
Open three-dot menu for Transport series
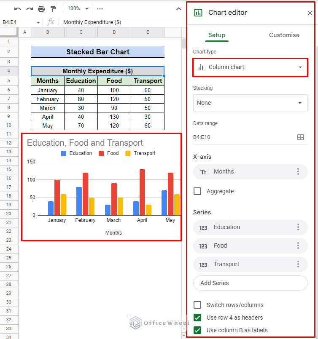coord(298,264)
